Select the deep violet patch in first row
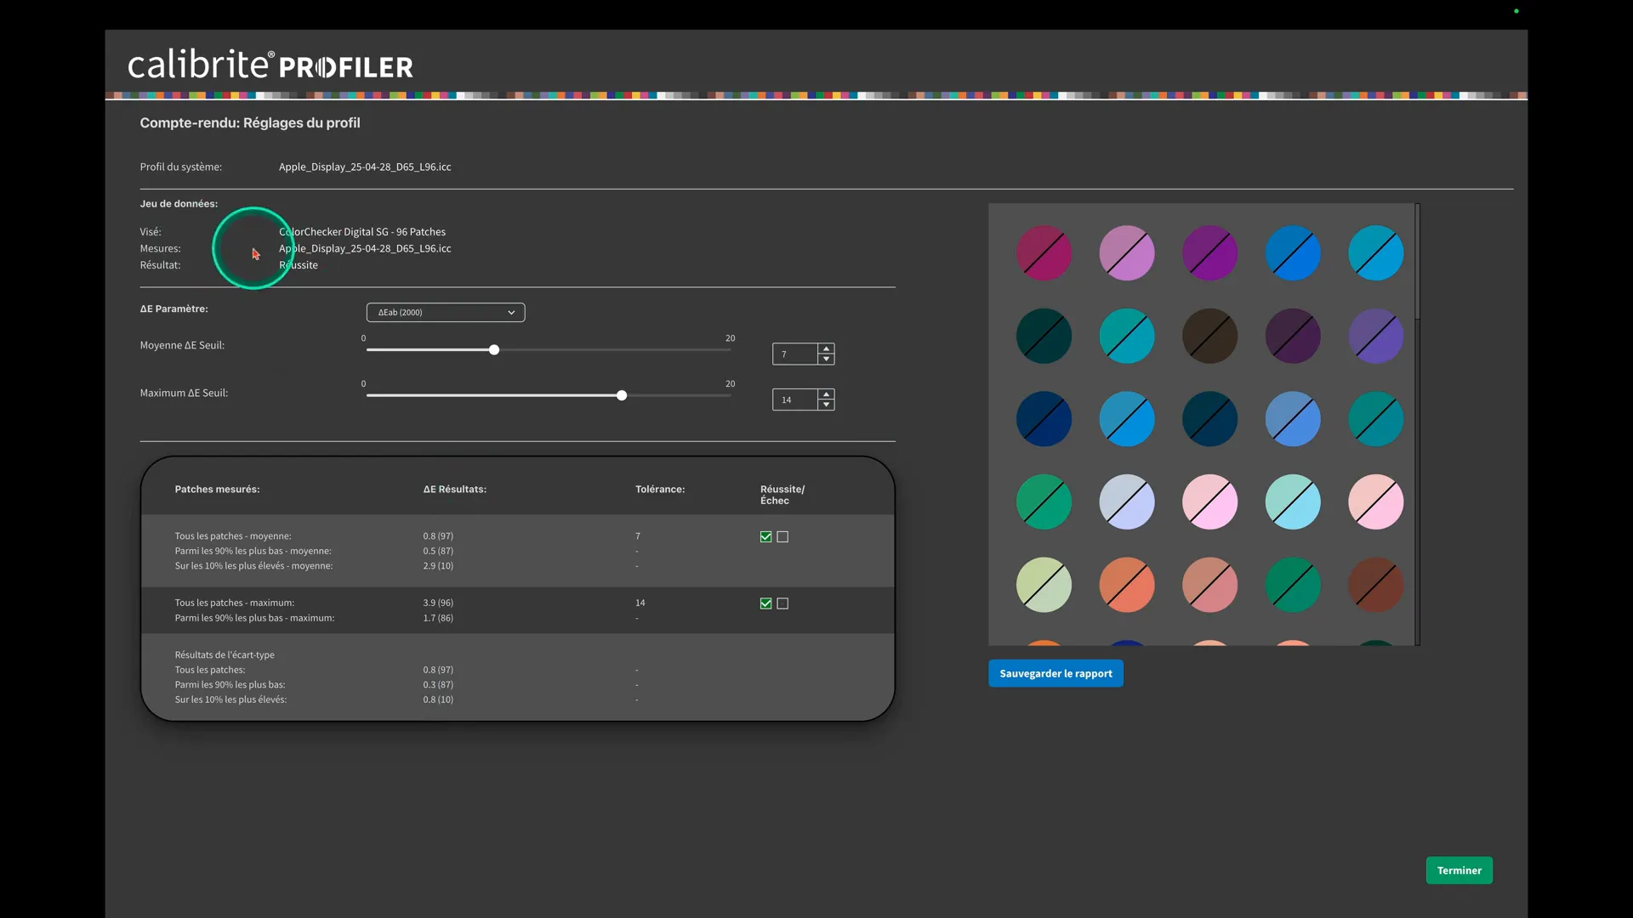 point(1209,253)
